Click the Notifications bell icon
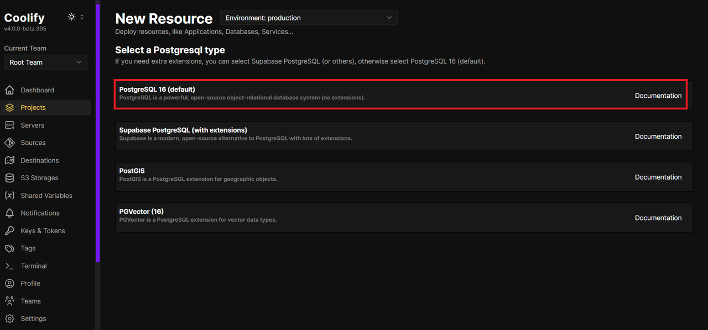708x330 pixels. [9, 213]
